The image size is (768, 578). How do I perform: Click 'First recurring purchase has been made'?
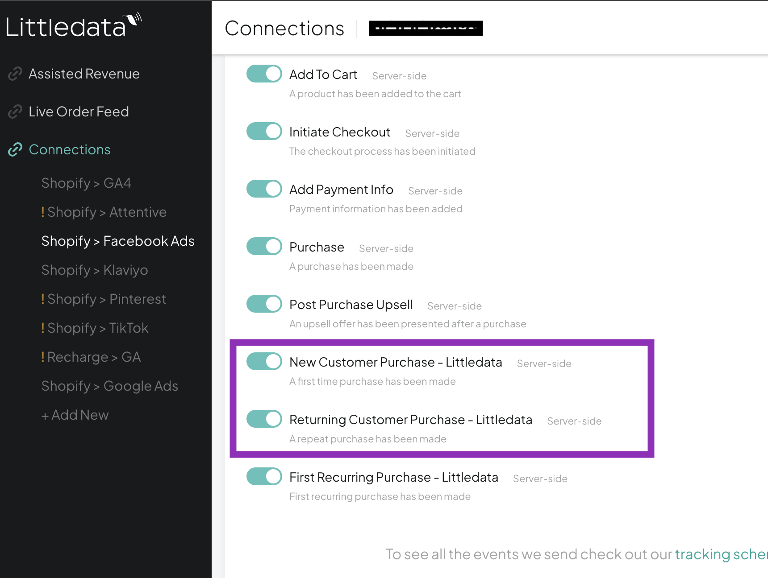[x=380, y=496]
